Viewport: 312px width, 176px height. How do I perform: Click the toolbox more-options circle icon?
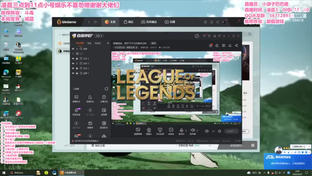coord(106,89)
